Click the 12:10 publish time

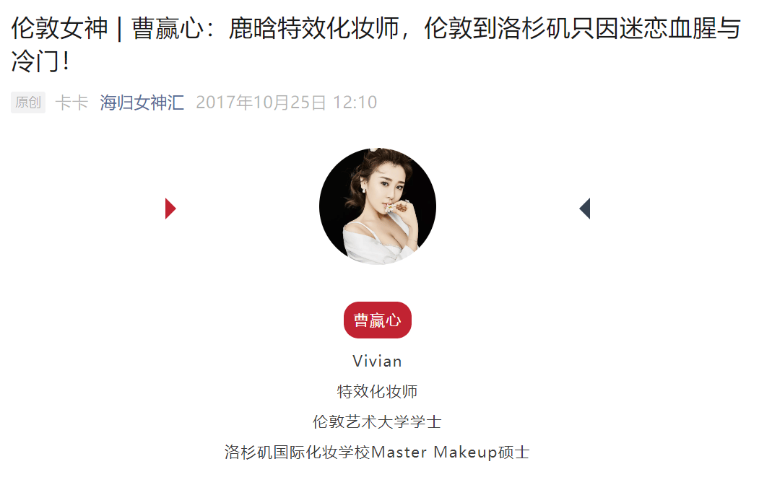click(x=355, y=102)
